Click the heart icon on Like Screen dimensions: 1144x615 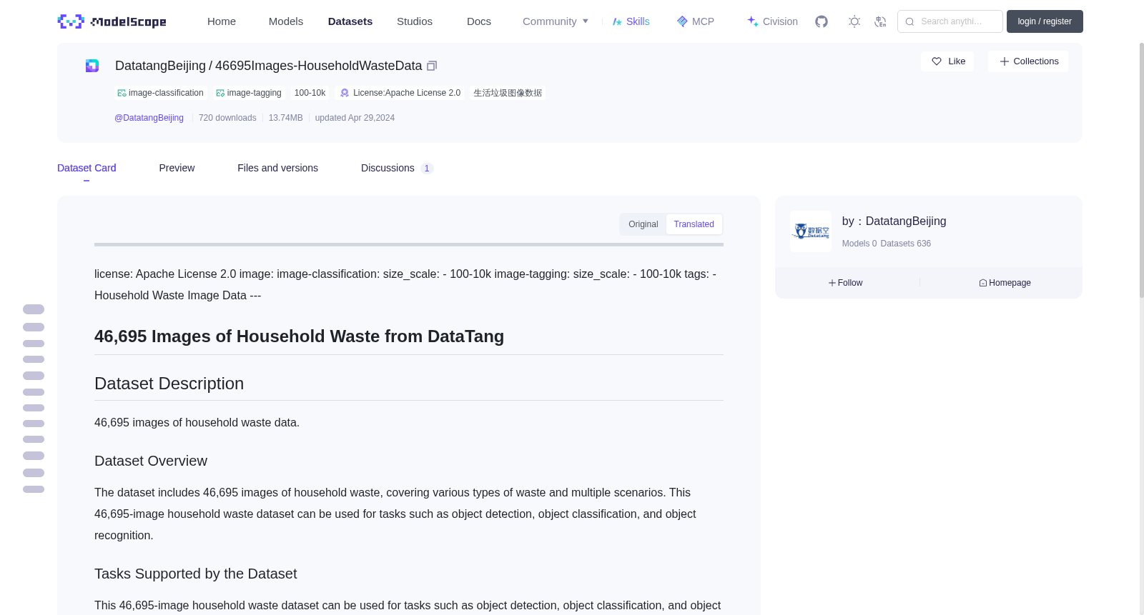coord(937,61)
